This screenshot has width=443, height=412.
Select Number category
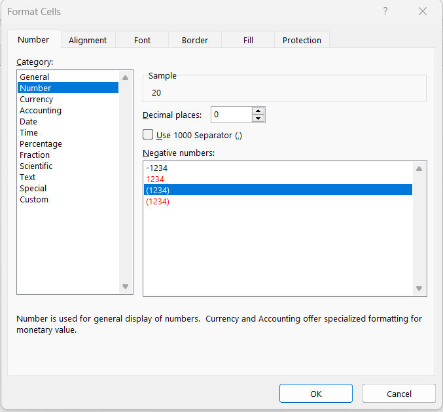point(68,88)
